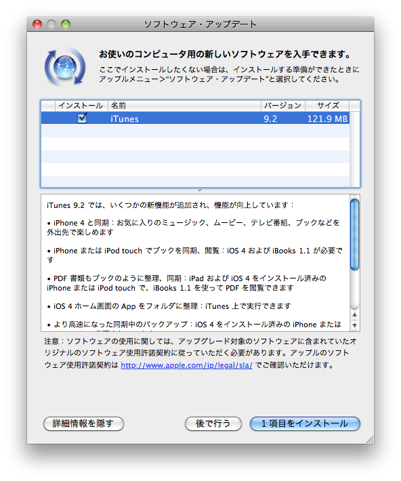
Task: Click the iTunes version 9.2 cell
Action: [x=270, y=119]
